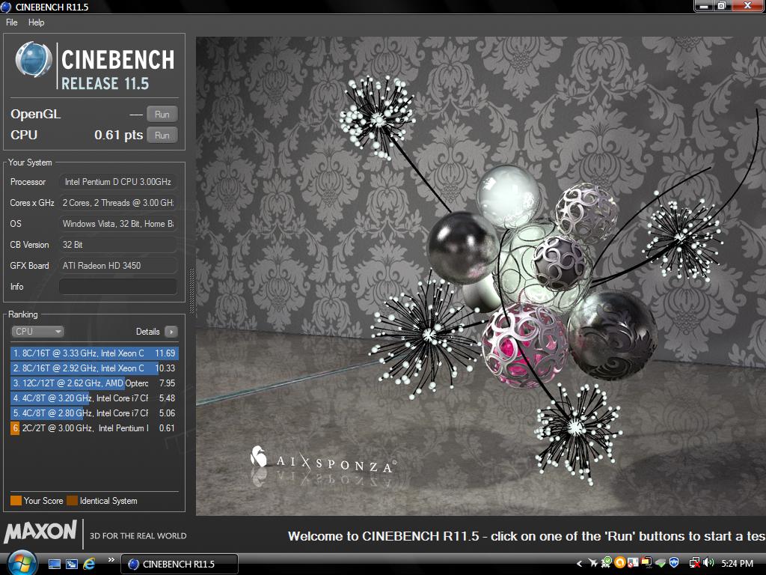Select ranking row 6 Pentium 0.61
This screenshot has height=575, width=766.
pos(94,428)
